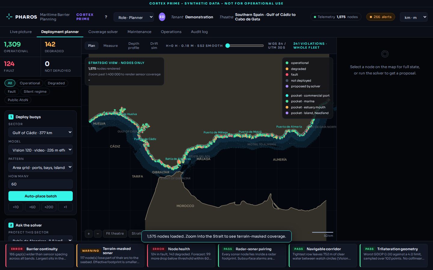Click the Auto-place batch button

41,196
